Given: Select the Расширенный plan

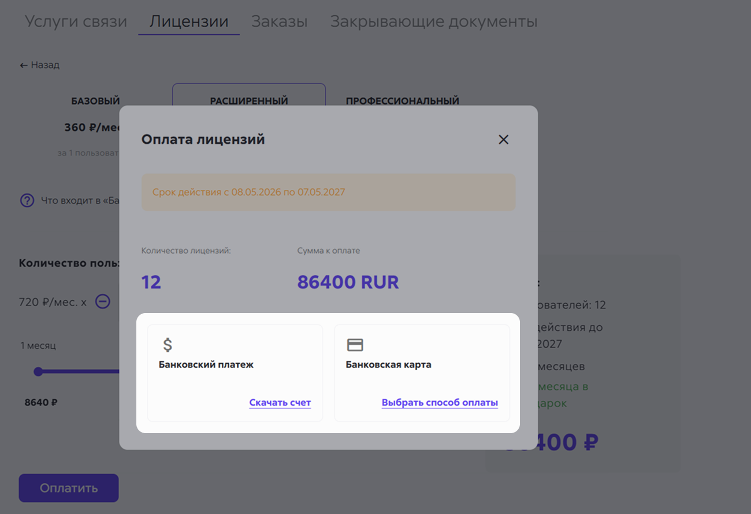Looking at the screenshot, I should point(249,101).
